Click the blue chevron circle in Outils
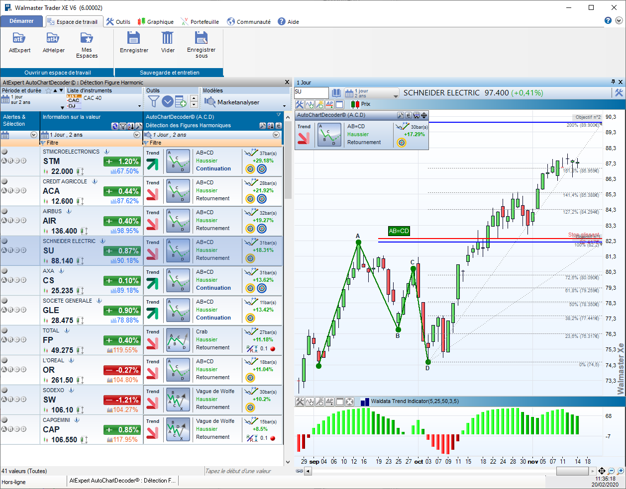Viewport: 626px width, 489px height. (168, 101)
